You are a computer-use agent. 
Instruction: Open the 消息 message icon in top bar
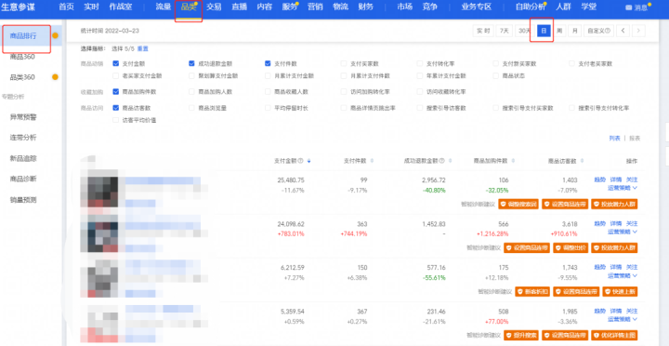[628, 7]
